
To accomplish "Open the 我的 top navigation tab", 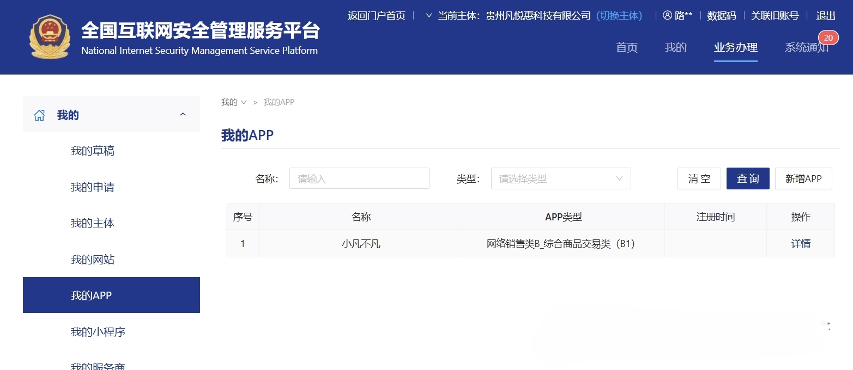I will coord(675,47).
